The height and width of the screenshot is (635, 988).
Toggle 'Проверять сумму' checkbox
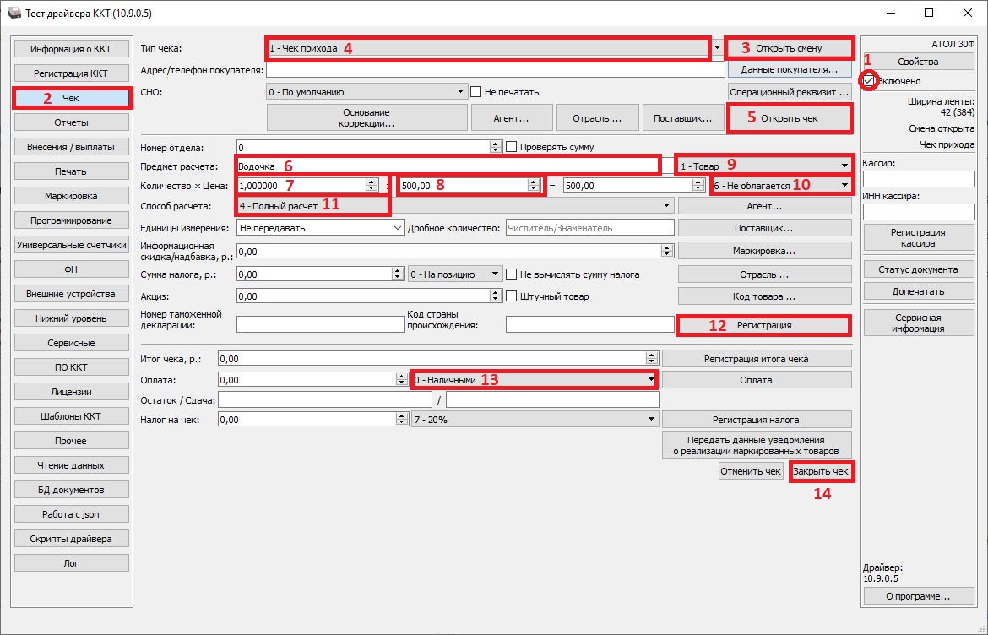click(x=511, y=147)
